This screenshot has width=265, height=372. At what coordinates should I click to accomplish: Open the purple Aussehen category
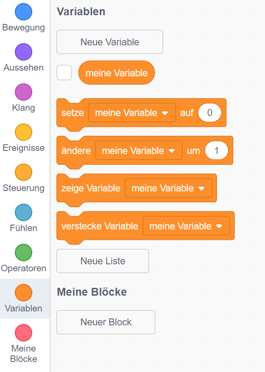point(24,52)
